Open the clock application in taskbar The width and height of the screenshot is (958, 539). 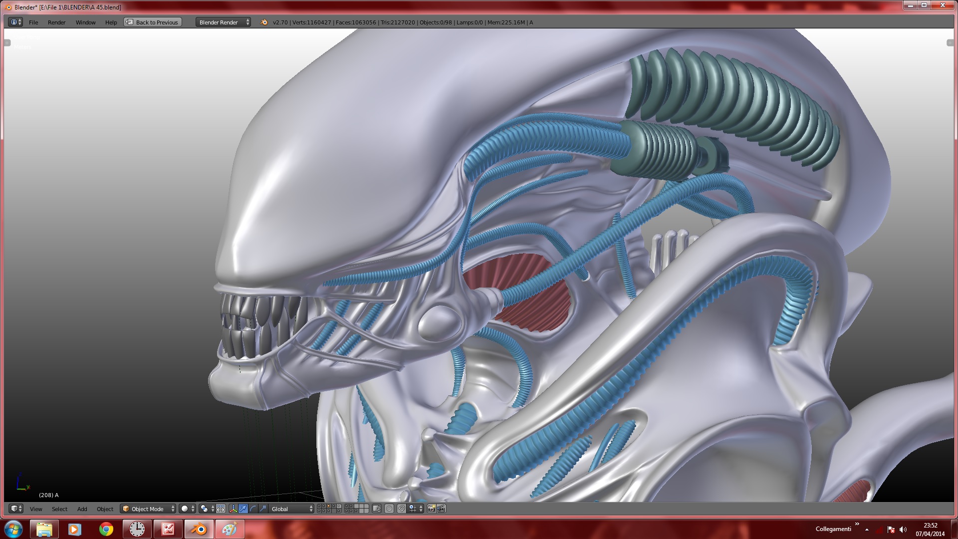click(137, 529)
